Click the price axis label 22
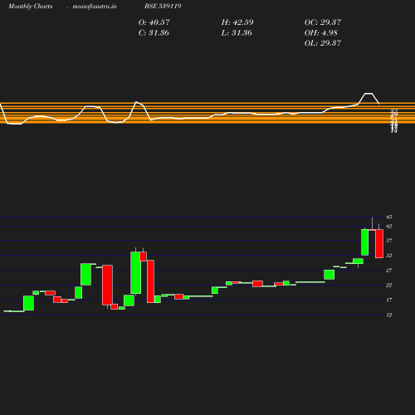 (389, 285)
